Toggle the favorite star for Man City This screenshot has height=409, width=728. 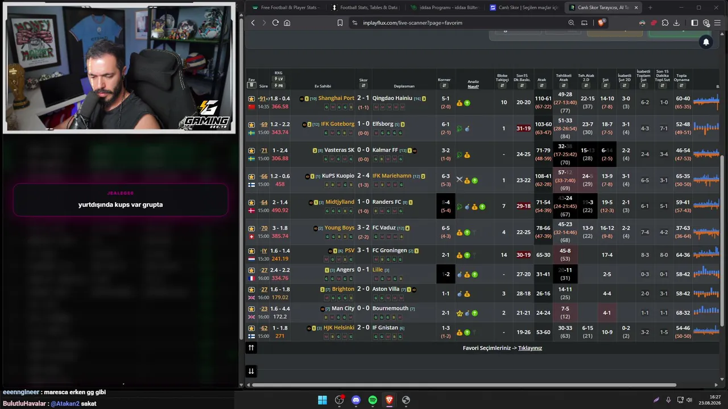(251, 308)
